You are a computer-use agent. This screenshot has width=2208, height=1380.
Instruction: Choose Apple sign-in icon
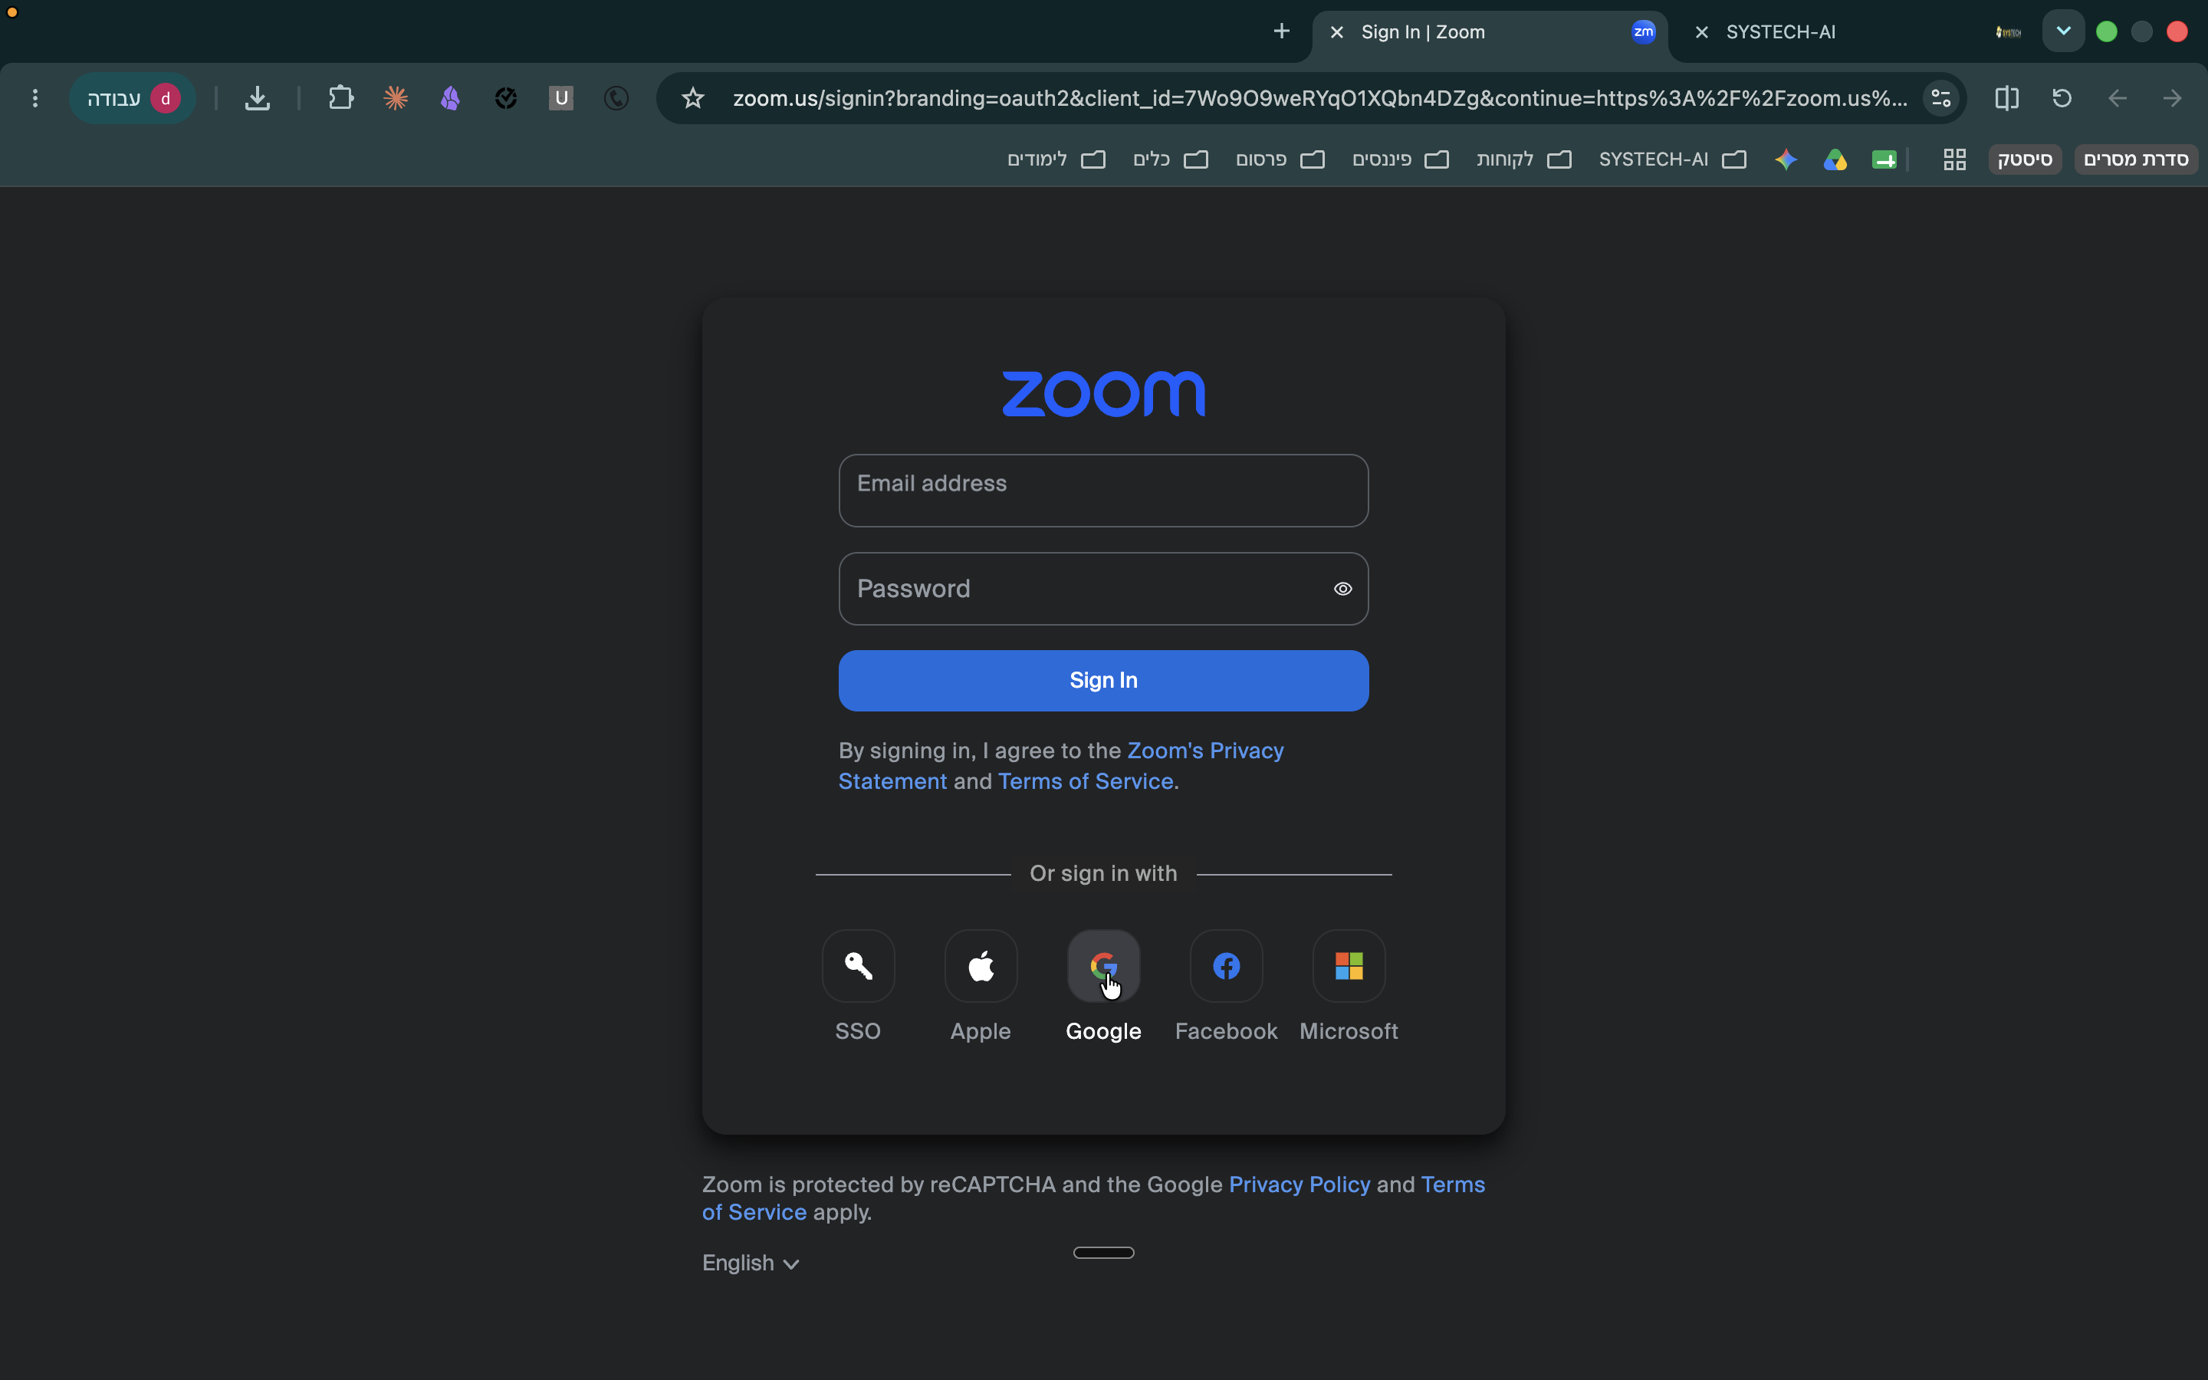[x=981, y=966]
